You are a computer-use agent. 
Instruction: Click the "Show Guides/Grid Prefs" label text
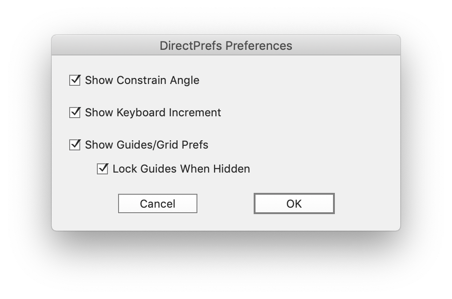[147, 145]
